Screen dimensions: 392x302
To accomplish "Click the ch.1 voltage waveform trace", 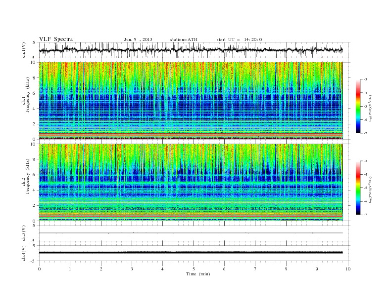I will coord(191,50).
